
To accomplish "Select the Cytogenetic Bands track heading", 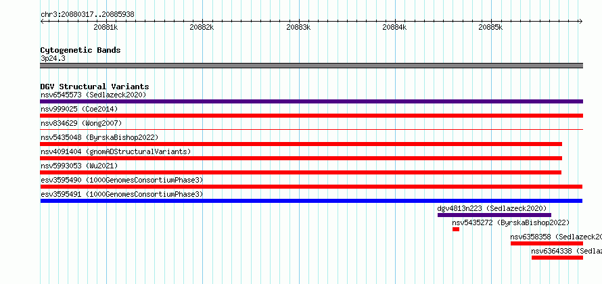I will tap(80, 50).
